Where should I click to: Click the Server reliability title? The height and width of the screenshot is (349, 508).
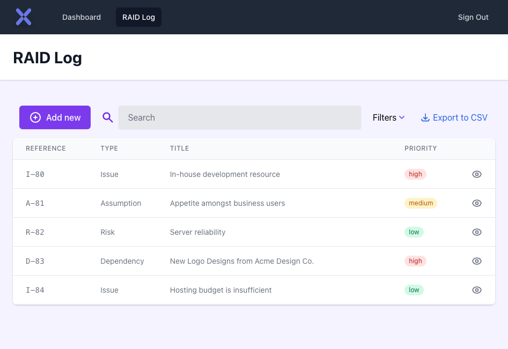pyautogui.click(x=197, y=232)
